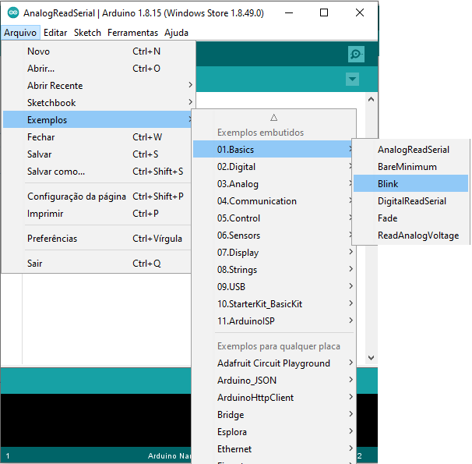This screenshot has height=464, width=472.
Task: Click Salvar in the file menu
Action: (97, 154)
